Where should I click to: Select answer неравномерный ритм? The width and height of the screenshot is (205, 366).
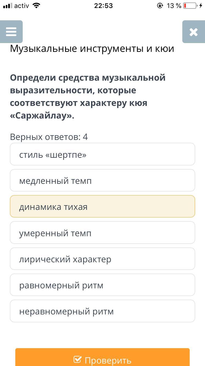pos(102,311)
